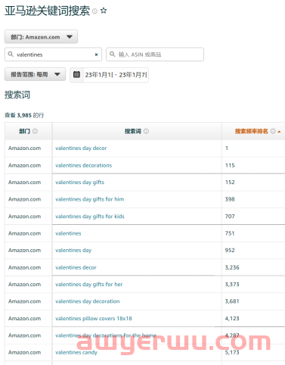
Task: Clear the valentines search with the x icon
Action: 96,55
